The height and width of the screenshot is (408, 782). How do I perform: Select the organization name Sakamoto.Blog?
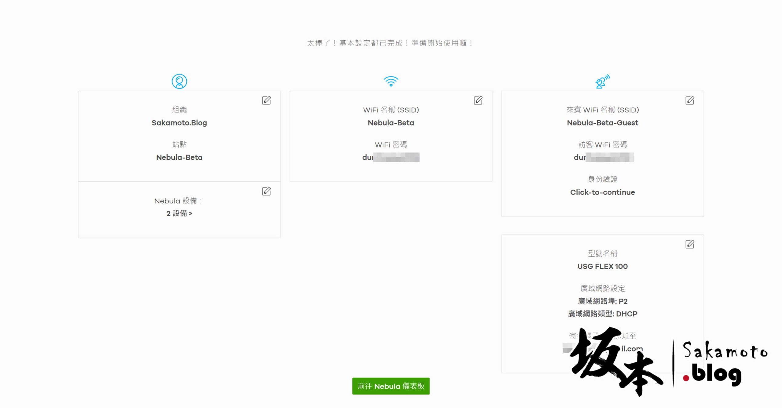coord(179,123)
